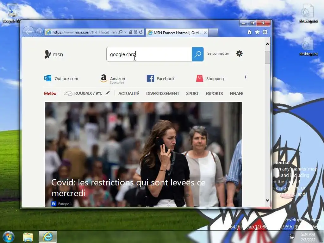Refresh the page with the reload icon
This screenshot has width=324, height=243.
tap(141, 32)
